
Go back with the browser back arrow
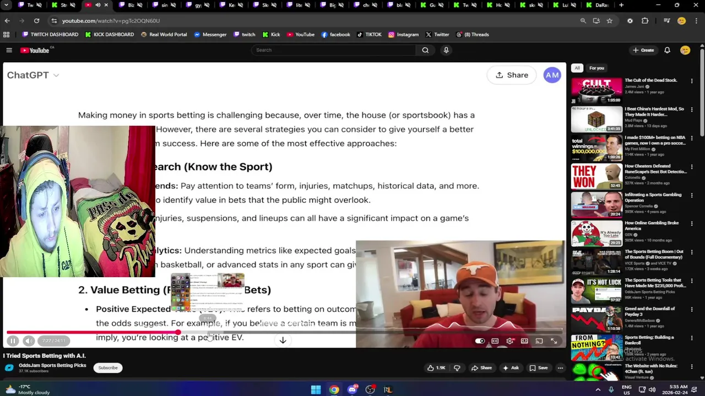click(x=7, y=20)
